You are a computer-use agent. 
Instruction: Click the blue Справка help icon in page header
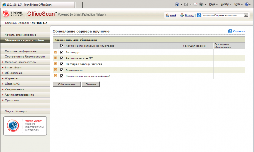pyautogui.click(x=230, y=31)
